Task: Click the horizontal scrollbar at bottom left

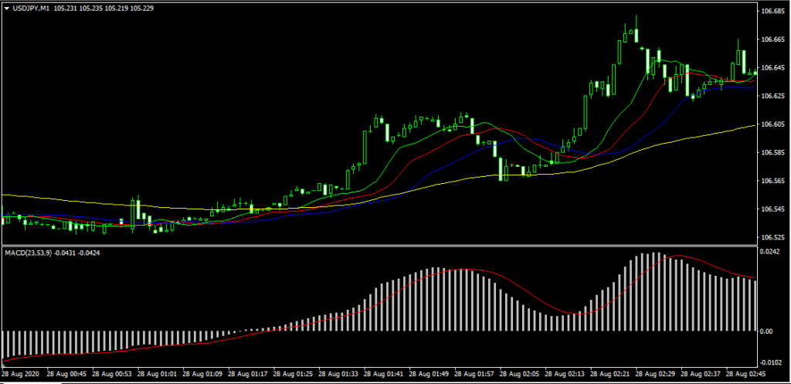Action: coord(31,382)
